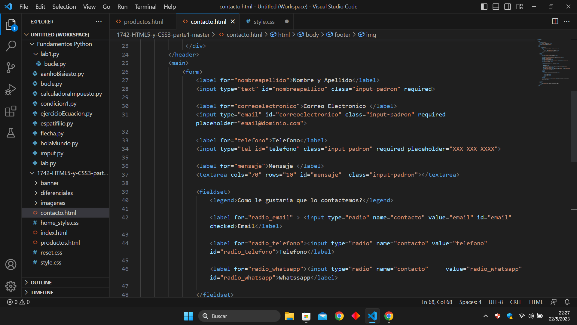Change line endings via CRLF
Viewport: 577px width, 325px height.
click(516, 302)
